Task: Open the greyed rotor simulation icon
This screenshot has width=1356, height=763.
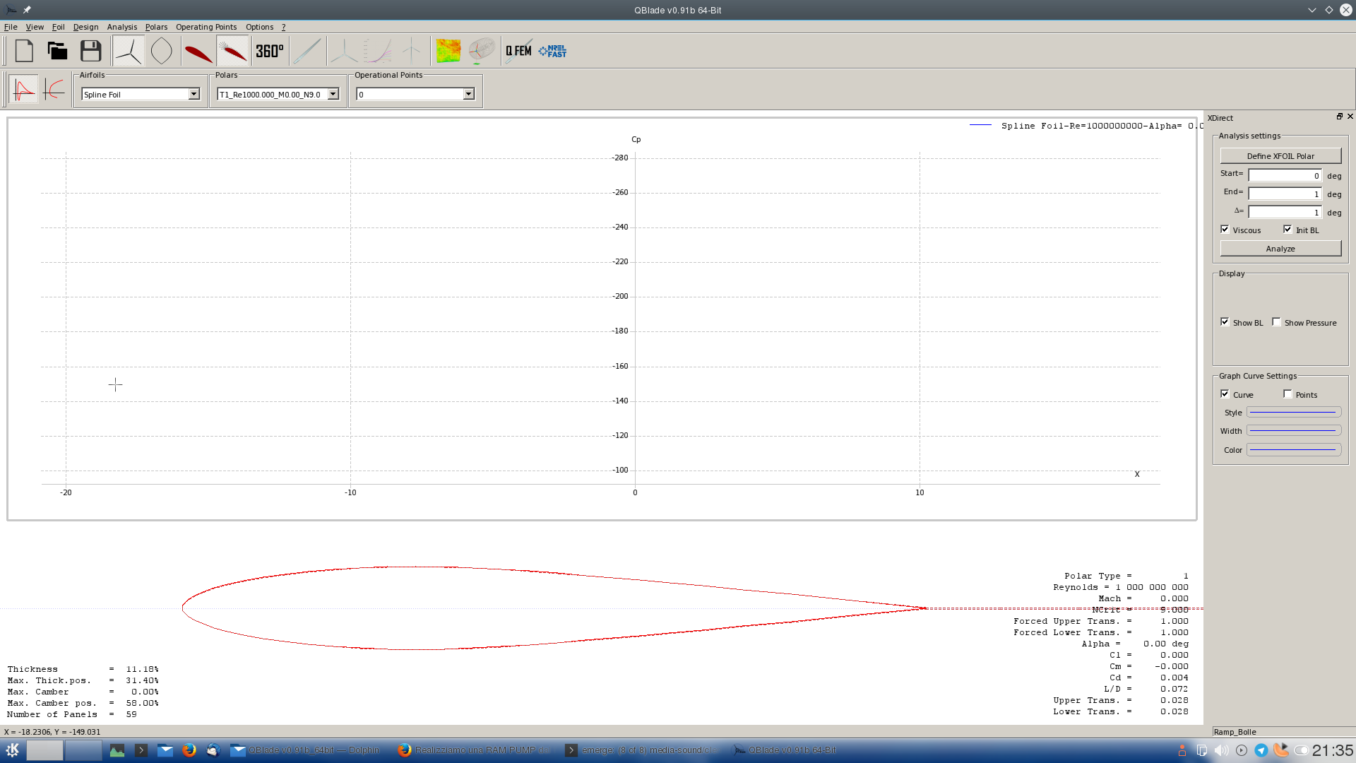Action: (x=344, y=51)
